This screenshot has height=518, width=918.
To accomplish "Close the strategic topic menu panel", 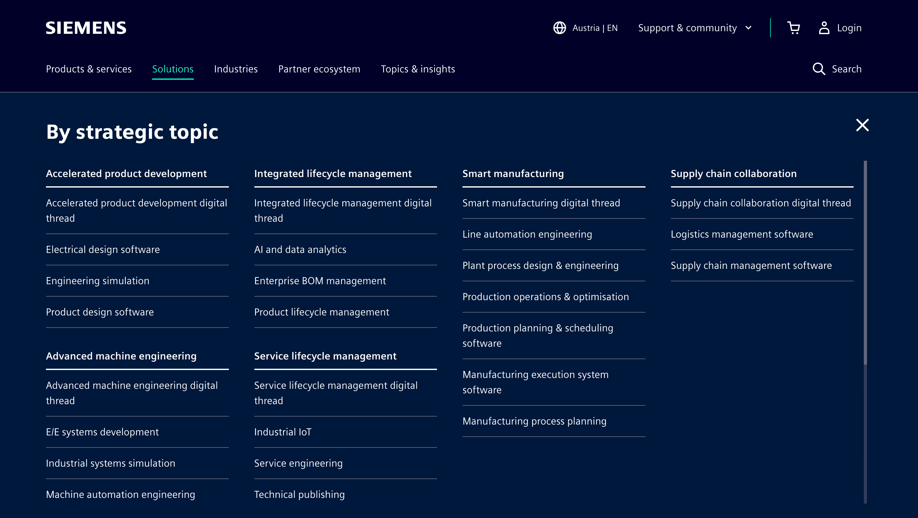I will click(862, 125).
